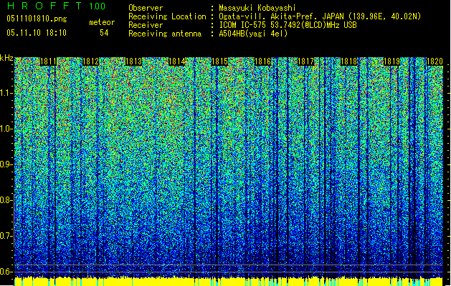
Task: Select the 1815 time marker
Action: point(219,61)
